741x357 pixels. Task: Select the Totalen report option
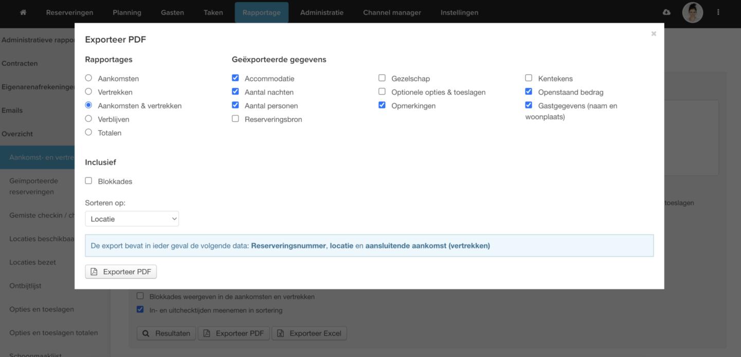point(88,132)
